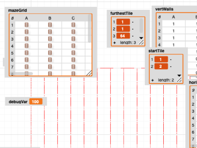Open list icon in mazeGrid row 8 column C
The height and width of the screenshot is (148, 197).
pyautogui.click(x=73, y=74)
